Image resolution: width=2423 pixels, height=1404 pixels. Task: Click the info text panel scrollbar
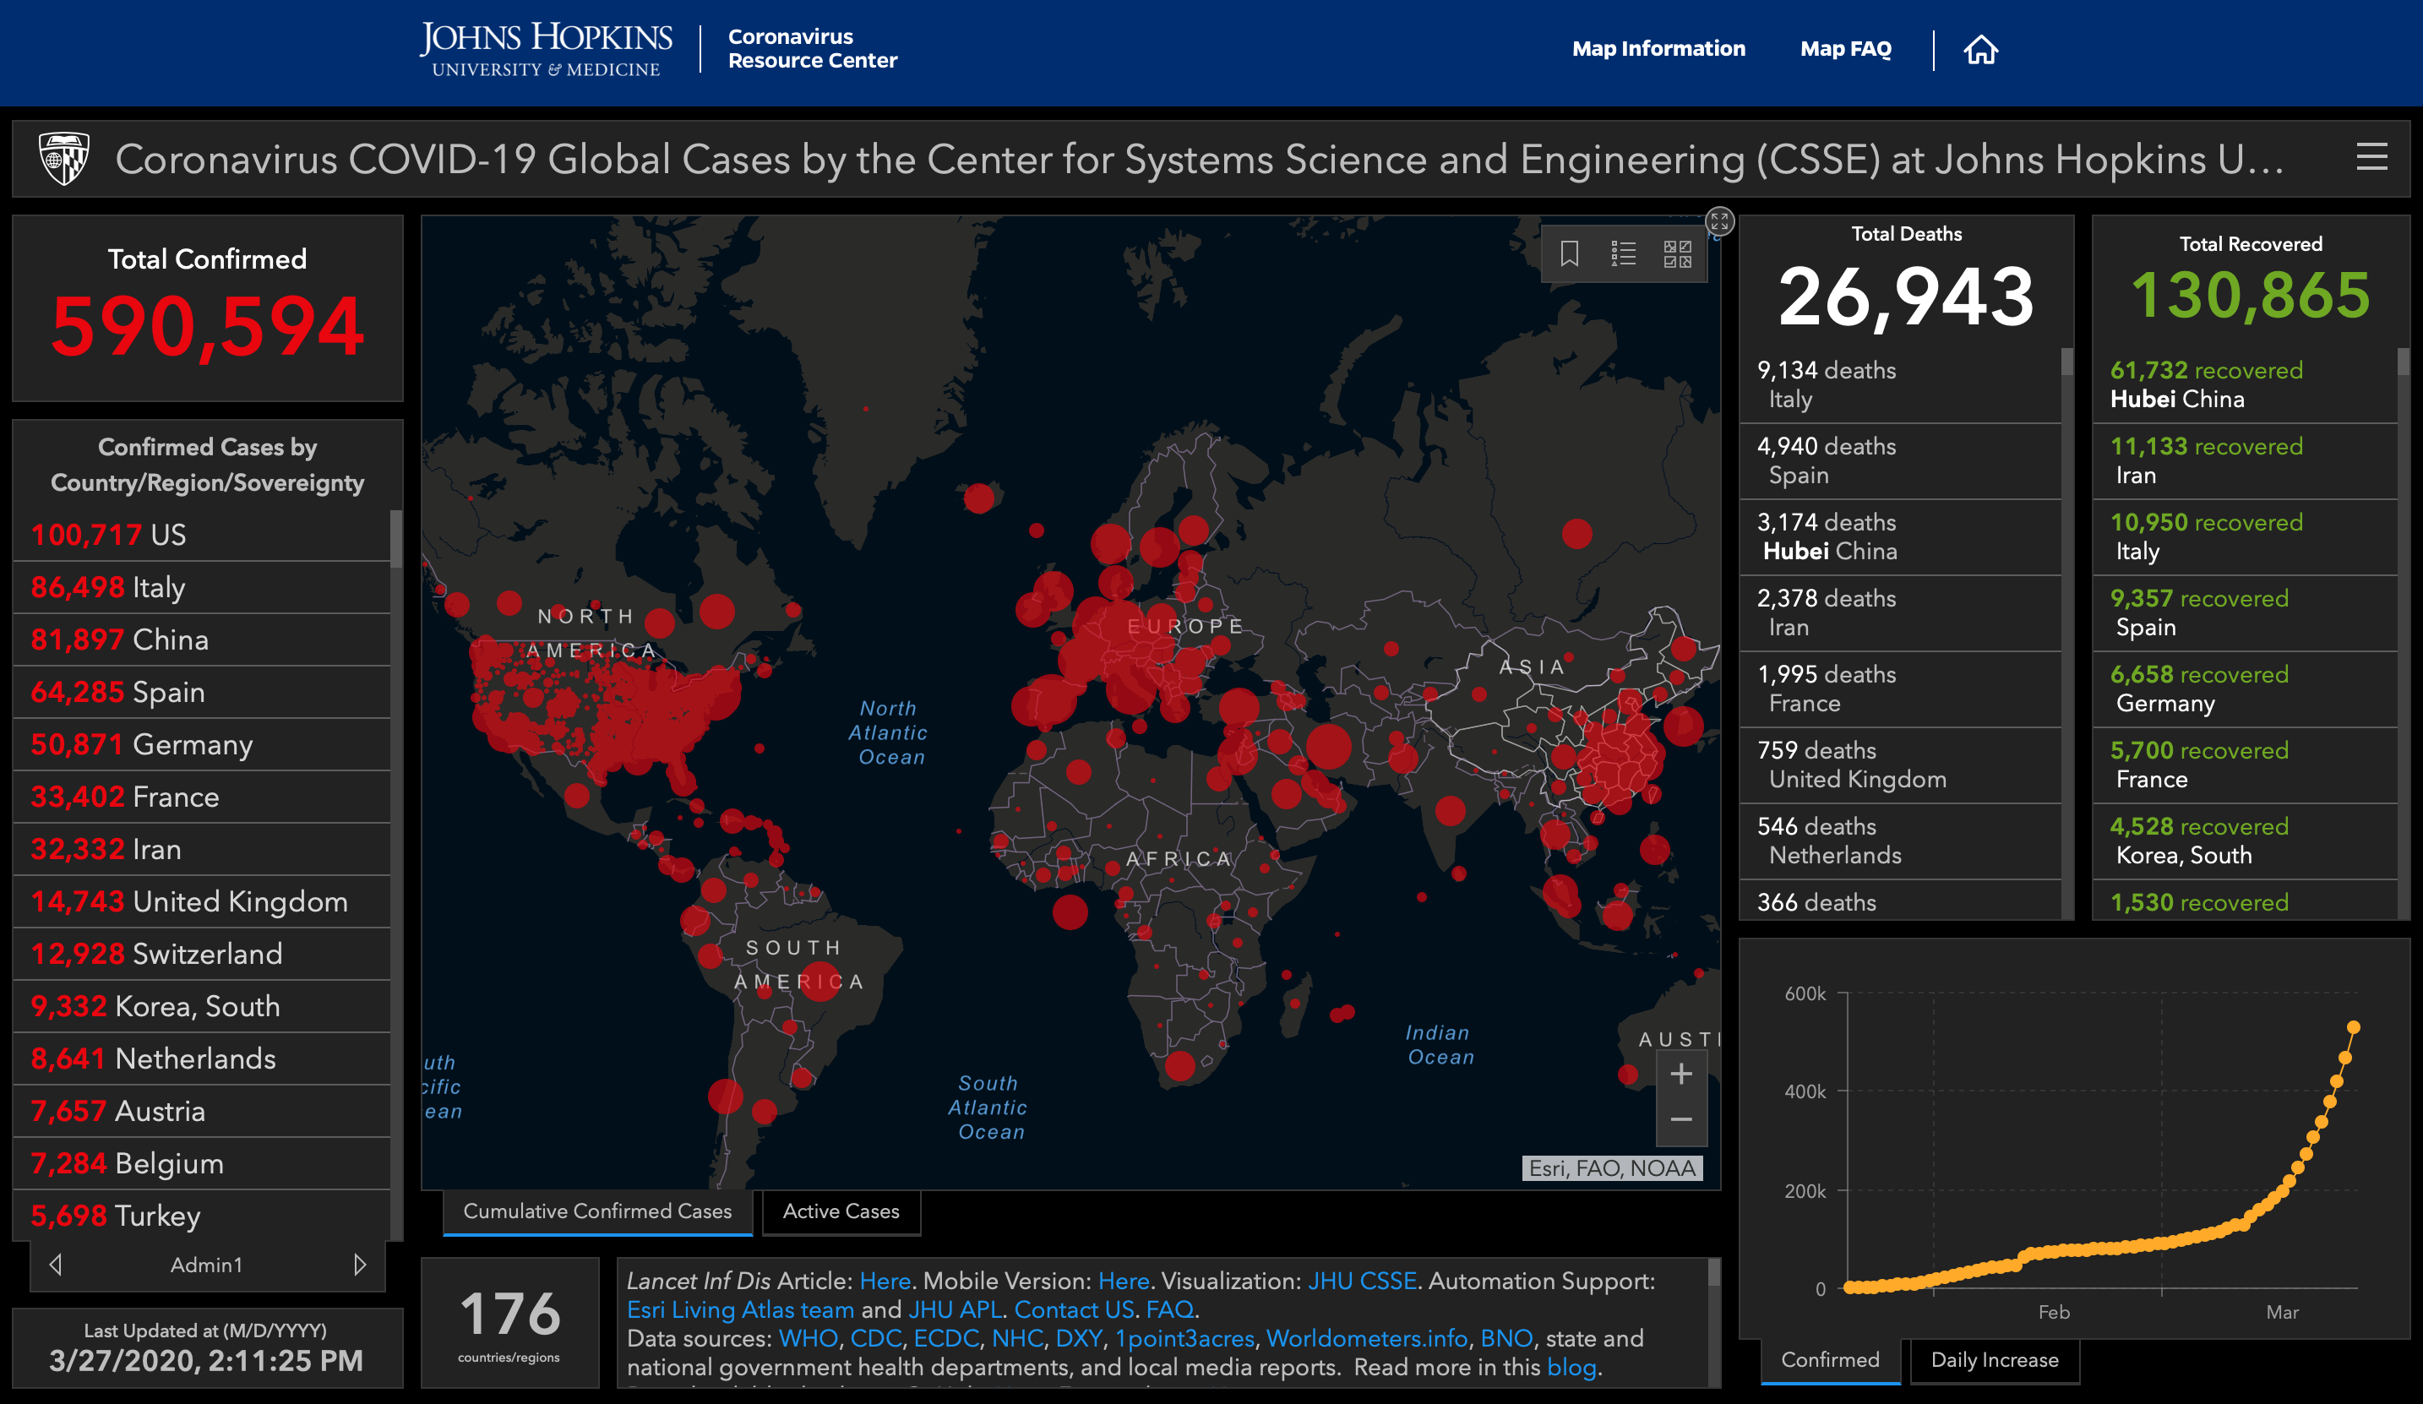[x=1713, y=1273]
